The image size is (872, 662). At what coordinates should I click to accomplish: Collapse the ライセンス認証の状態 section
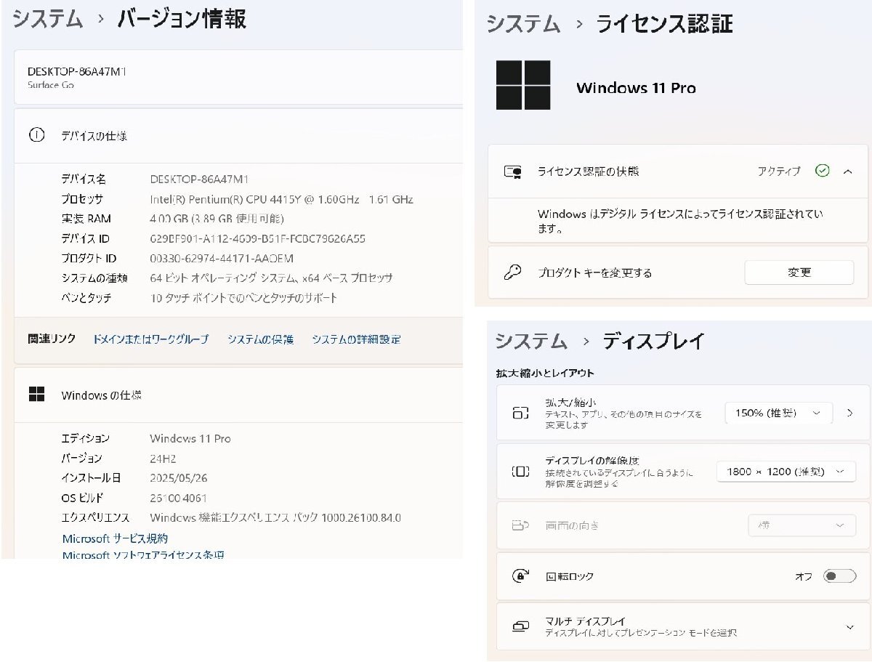click(x=848, y=171)
